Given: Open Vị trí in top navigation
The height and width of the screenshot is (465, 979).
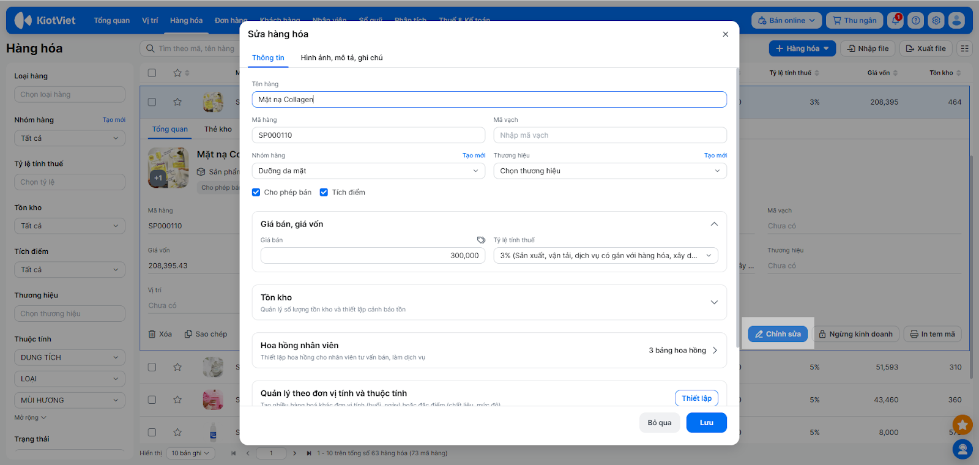Looking at the screenshot, I should point(150,20).
